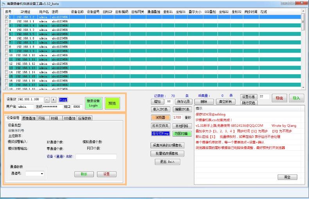Check the checkbox for row 192.168.1.1

(x=6, y=21)
